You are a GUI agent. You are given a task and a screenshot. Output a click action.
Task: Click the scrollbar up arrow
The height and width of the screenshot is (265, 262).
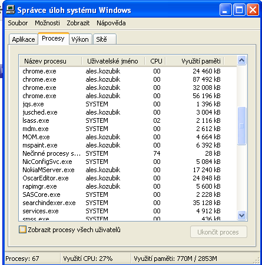[241, 61]
